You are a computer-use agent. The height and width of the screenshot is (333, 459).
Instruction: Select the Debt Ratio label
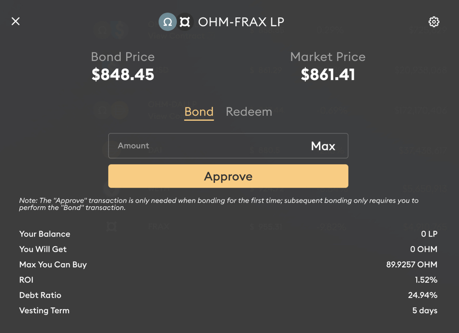(40, 295)
